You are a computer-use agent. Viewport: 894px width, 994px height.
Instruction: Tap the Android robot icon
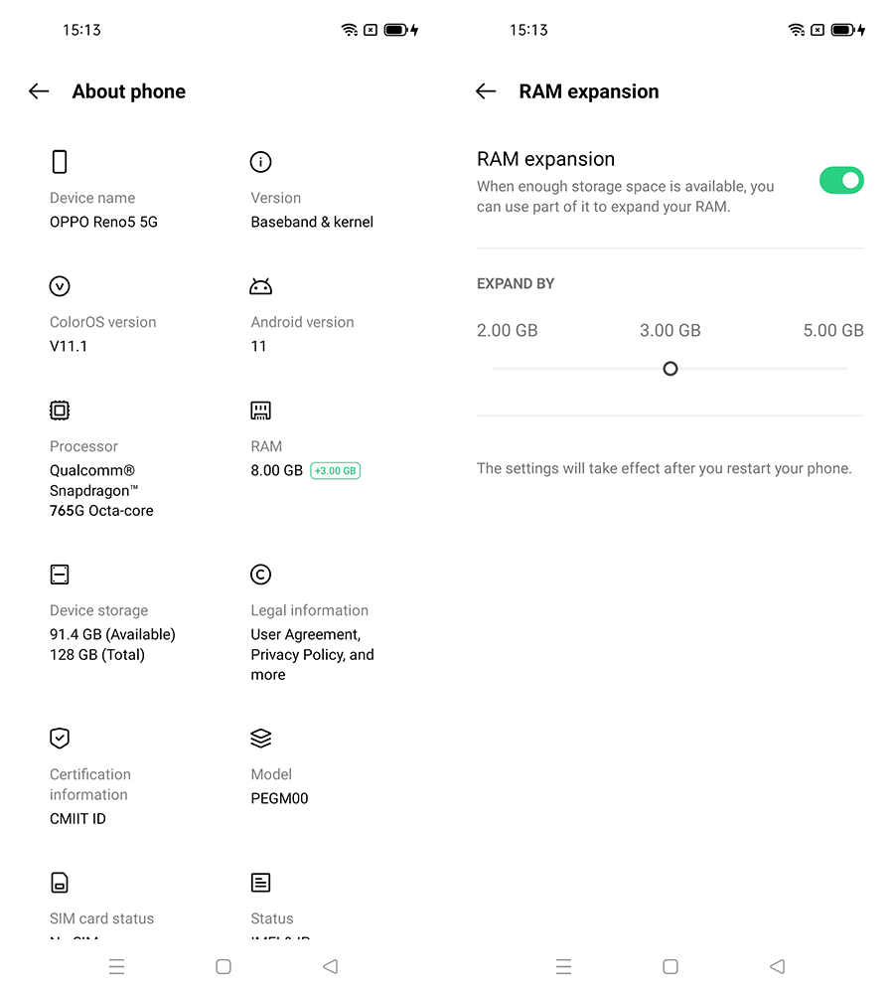260,286
